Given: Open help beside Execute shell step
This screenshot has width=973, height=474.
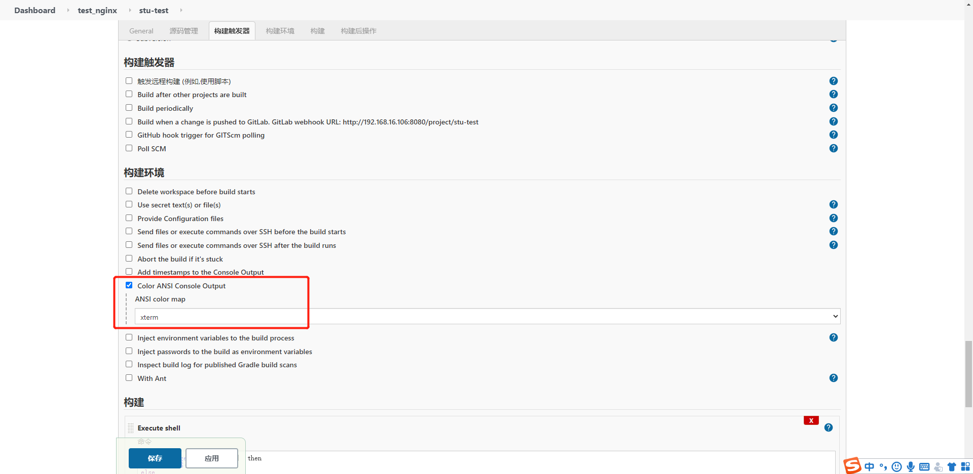Looking at the screenshot, I should (x=829, y=427).
